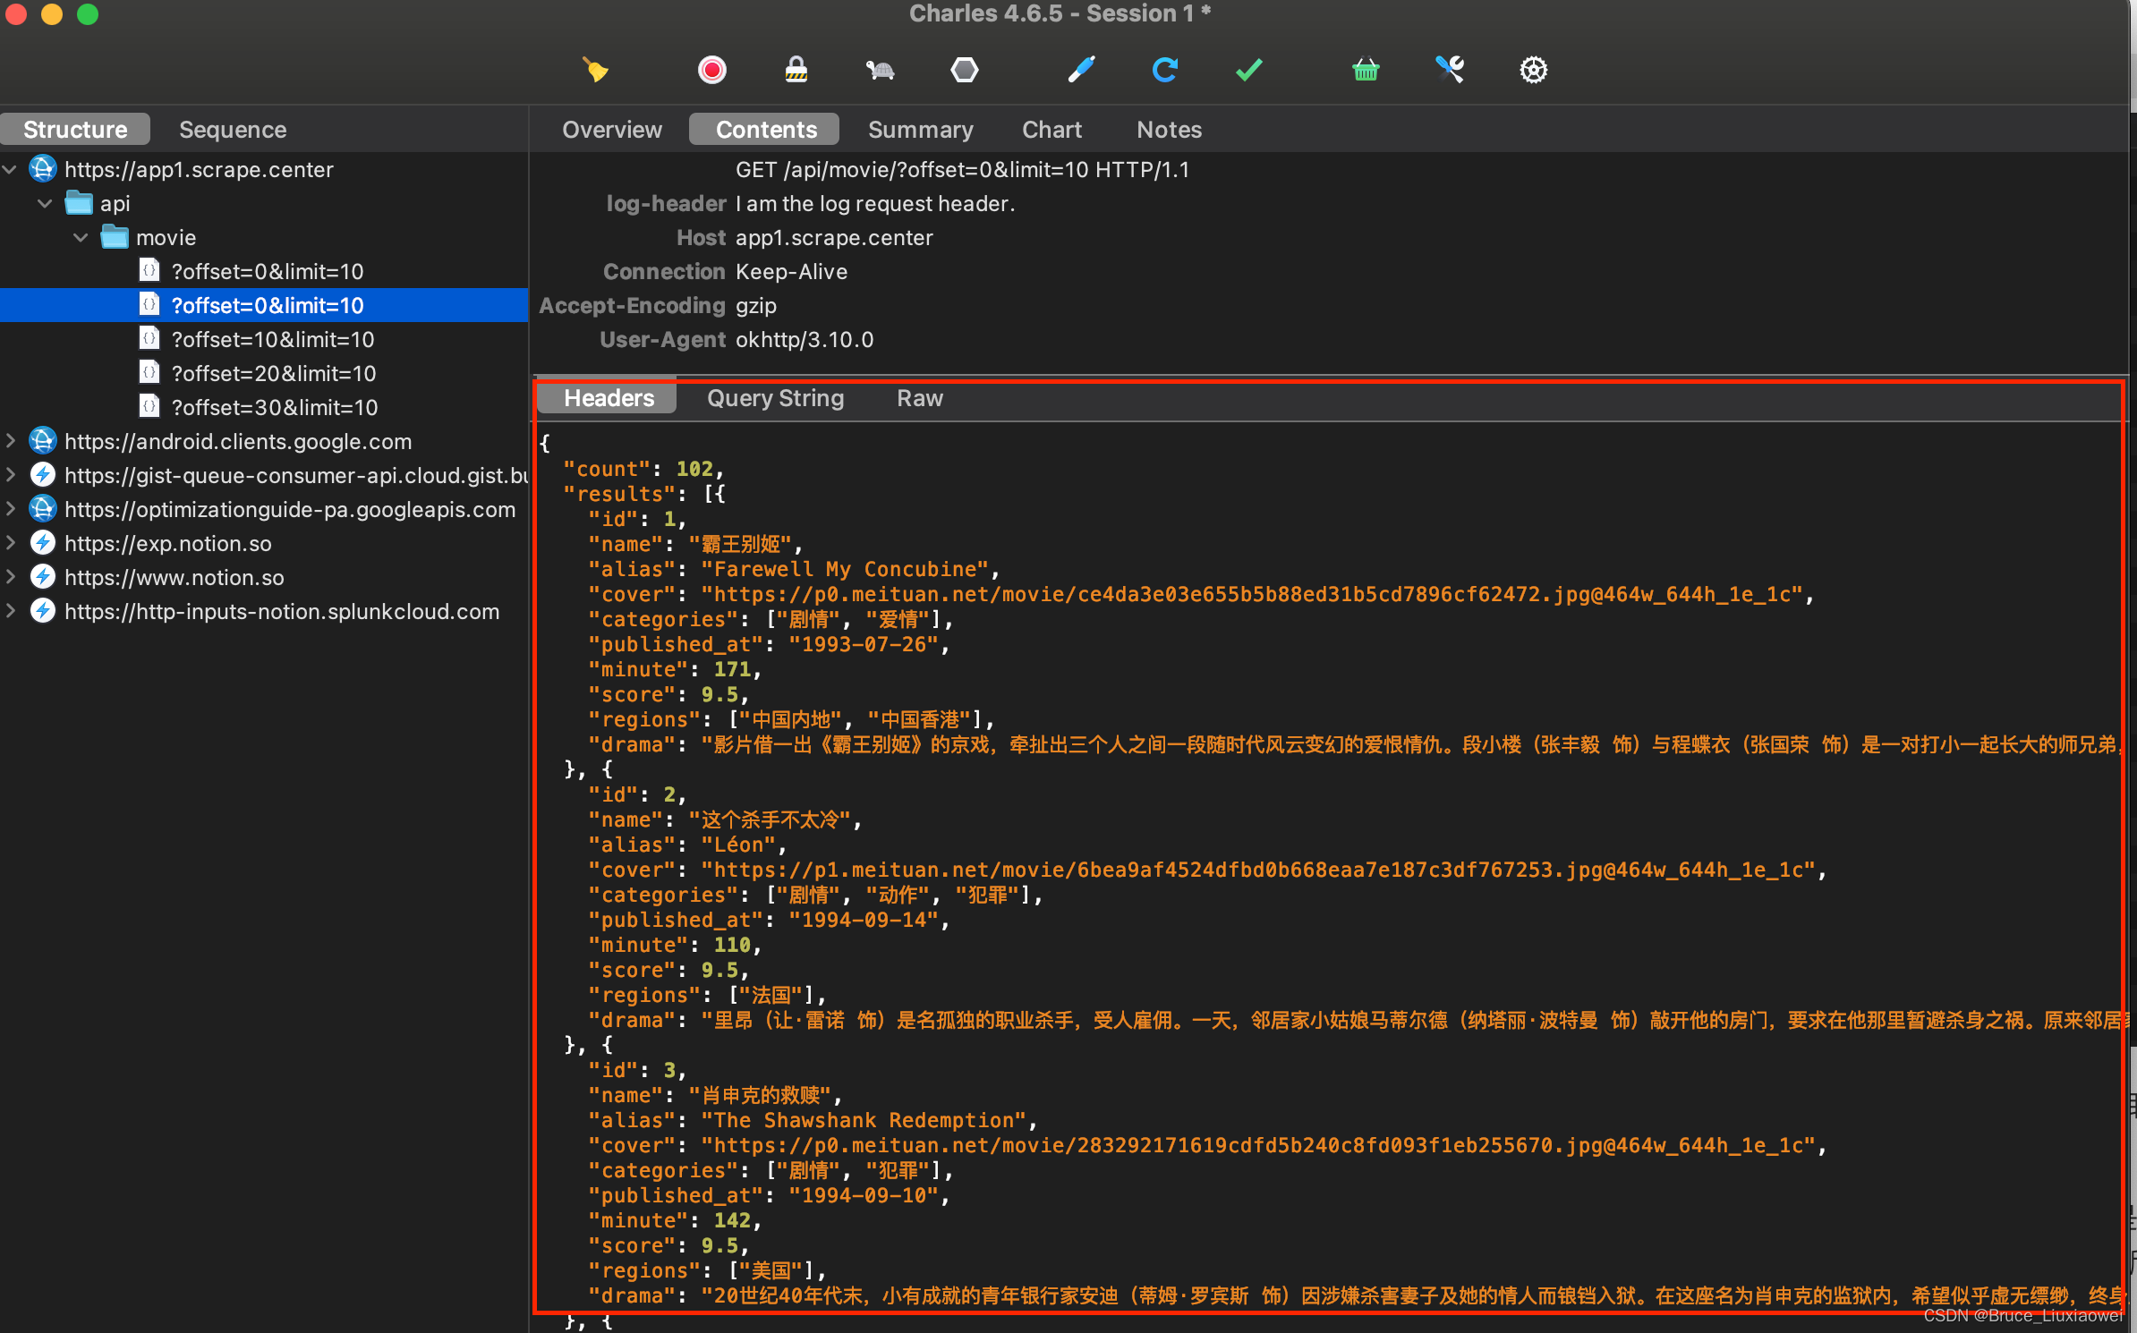Image resolution: width=2137 pixels, height=1333 pixels.
Task: Toggle the red record button
Action: coord(711,70)
